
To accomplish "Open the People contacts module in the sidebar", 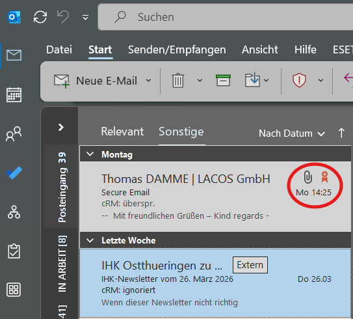I will coord(14,134).
